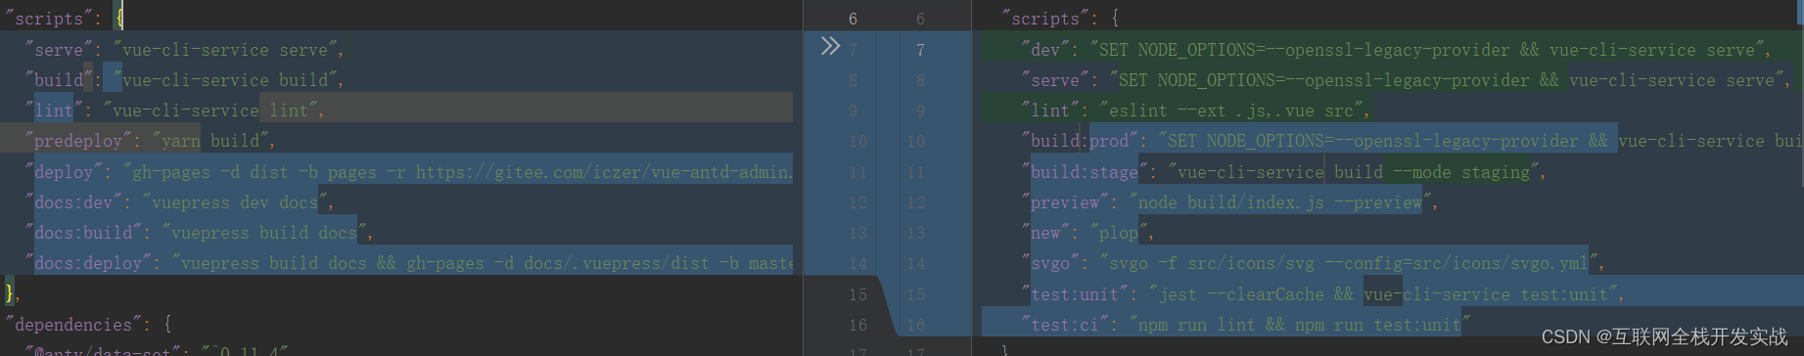
Task: Click the "dependencies": { line
Action: [88, 325]
